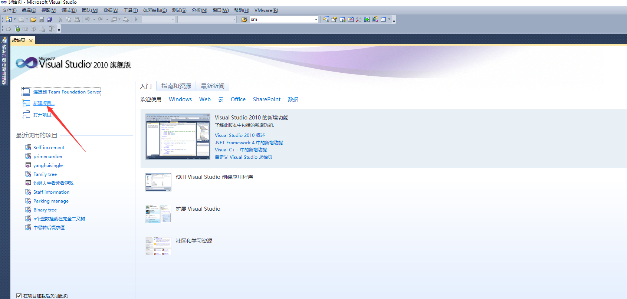The image size is (627, 299).
Task: Click the Find in Files icon
Action: pyautogui.click(x=244, y=19)
